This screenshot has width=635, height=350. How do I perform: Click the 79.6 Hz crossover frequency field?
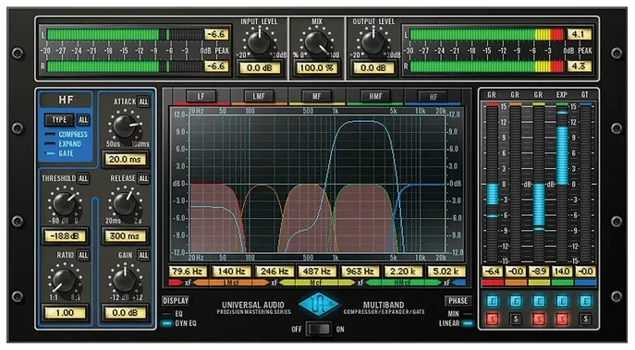click(x=188, y=272)
